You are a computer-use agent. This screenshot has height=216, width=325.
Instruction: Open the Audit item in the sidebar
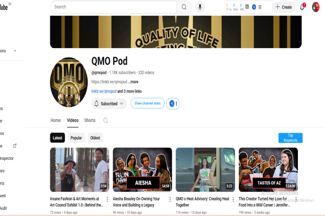point(4,208)
